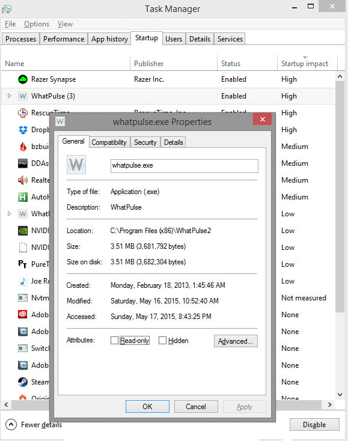Expand the WhatPulse (3) group
Screen dimensions: 348x441
[x=9, y=96]
